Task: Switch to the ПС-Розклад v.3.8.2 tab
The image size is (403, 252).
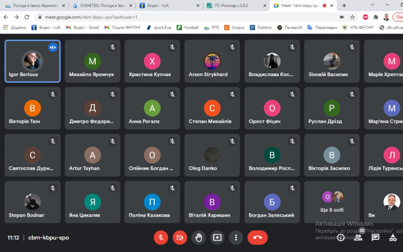Action: coord(236,6)
